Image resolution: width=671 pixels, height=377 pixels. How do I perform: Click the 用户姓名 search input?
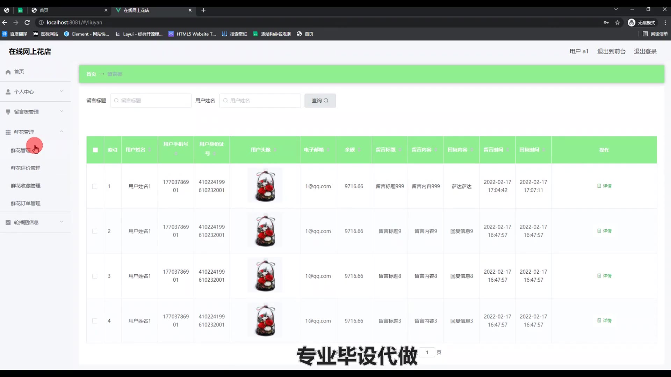click(x=260, y=101)
